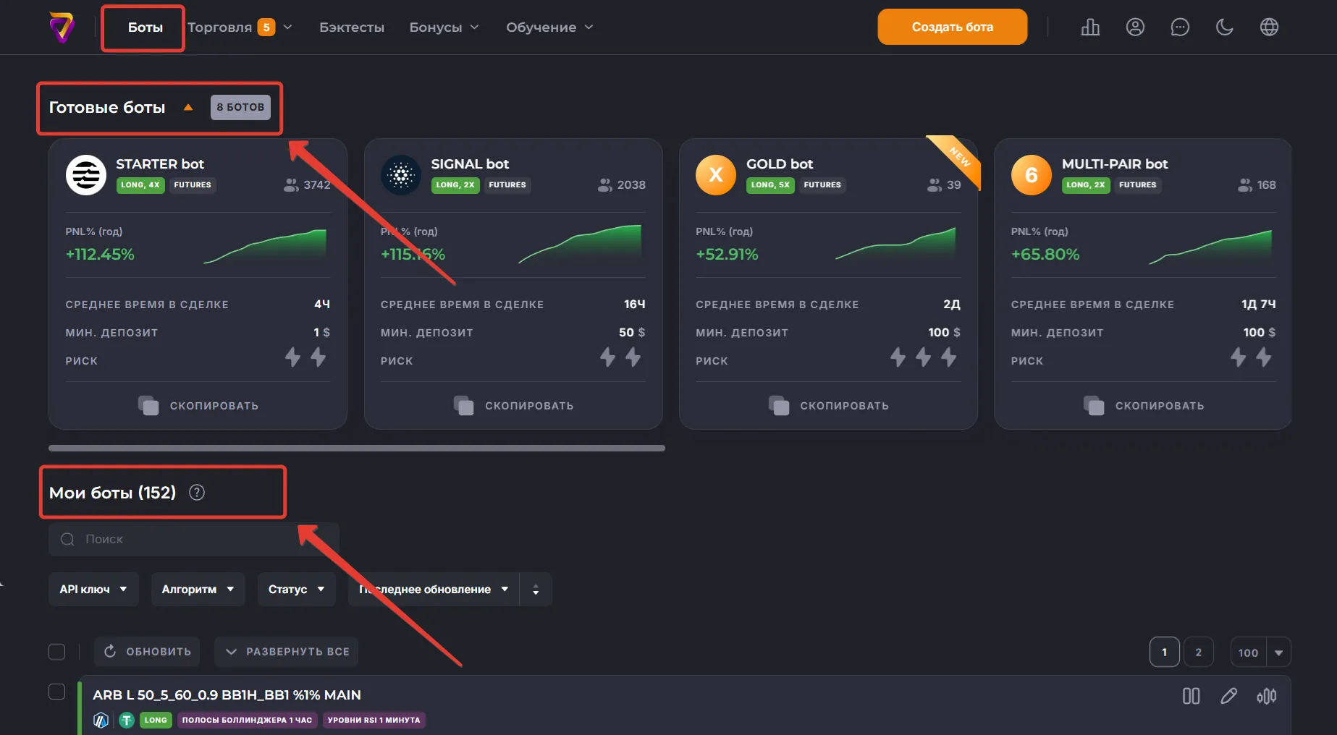Go to the Бэктесты menu item
Image resolution: width=1337 pixels, height=735 pixels.
[352, 27]
